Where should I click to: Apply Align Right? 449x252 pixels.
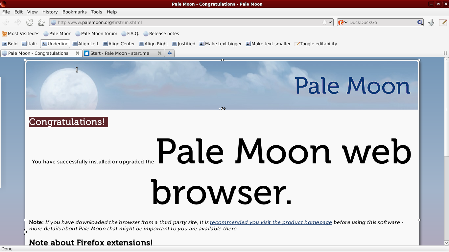click(154, 44)
